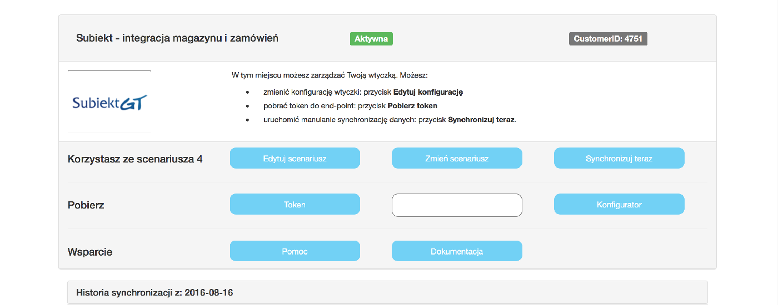Click the green Aktywna status badge
This screenshot has width=778, height=305.
click(x=371, y=39)
